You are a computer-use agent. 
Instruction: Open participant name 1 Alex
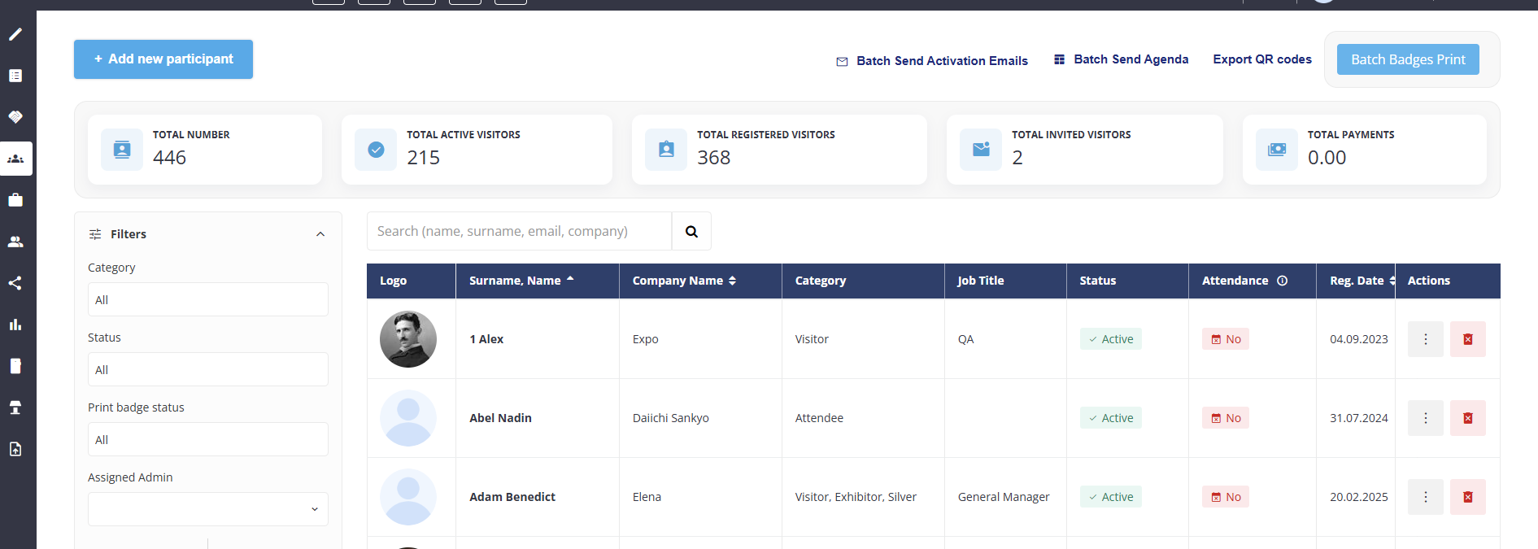(x=486, y=339)
